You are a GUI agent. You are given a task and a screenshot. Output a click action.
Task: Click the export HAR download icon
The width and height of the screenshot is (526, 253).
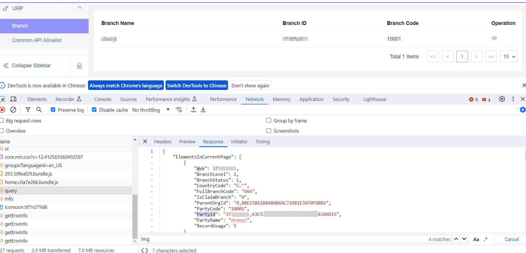(x=203, y=110)
